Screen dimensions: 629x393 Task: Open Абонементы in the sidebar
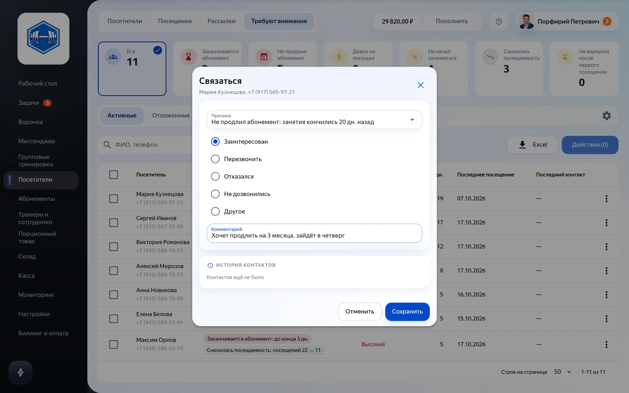point(37,199)
